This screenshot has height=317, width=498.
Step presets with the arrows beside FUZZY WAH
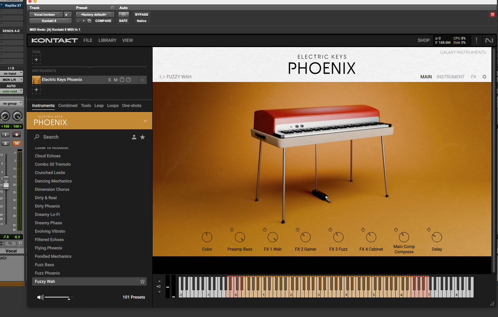click(162, 77)
